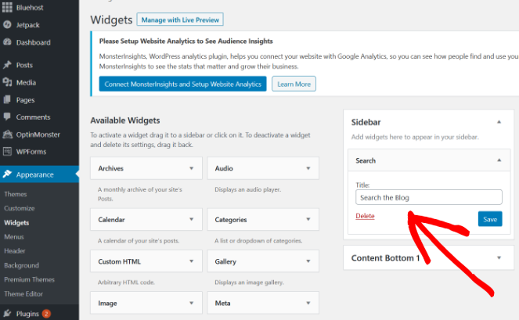
Task: Open the Theme Editor submenu item
Action: pos(23,293)
